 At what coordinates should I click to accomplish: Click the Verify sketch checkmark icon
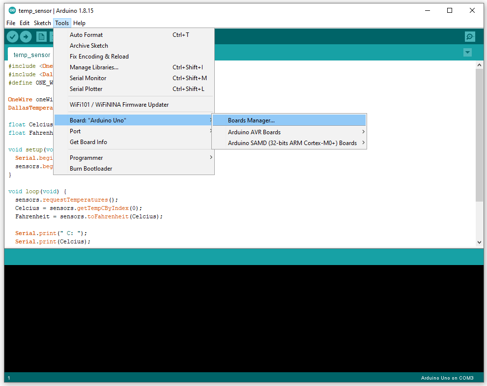coord(13,37)
